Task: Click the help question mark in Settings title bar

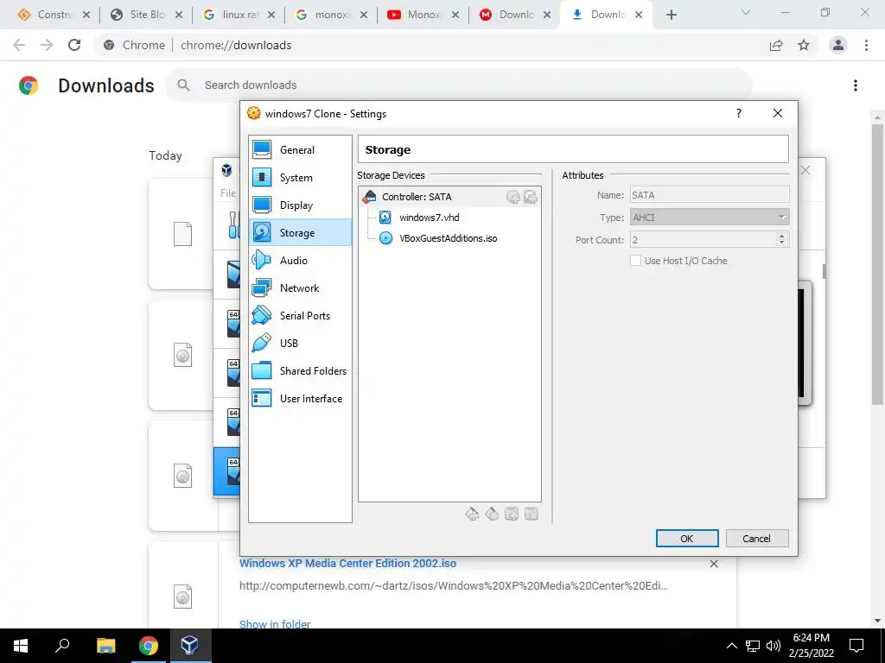Action: point(738,113)
